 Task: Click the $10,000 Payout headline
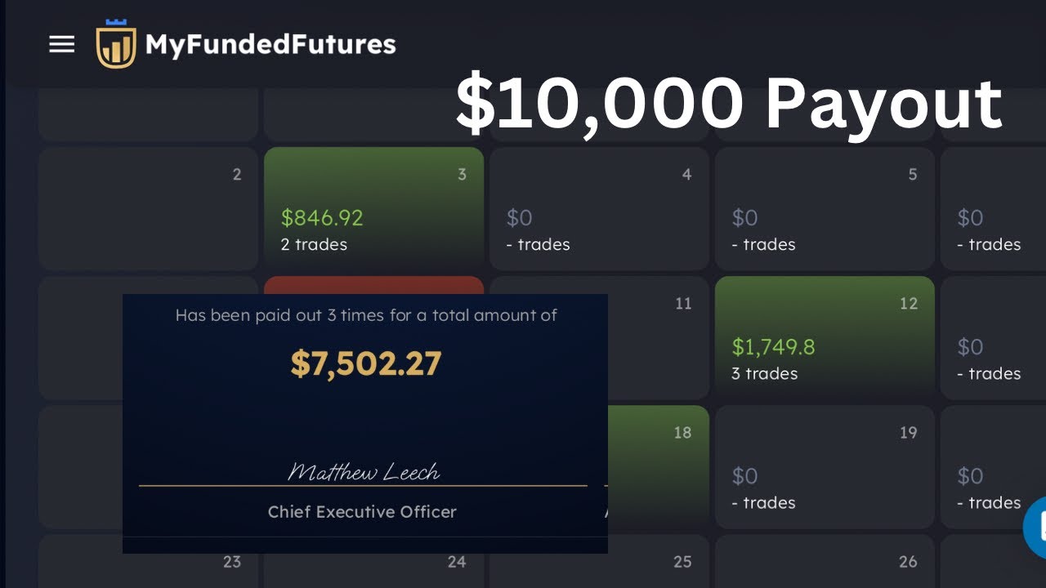click(728, 105)
